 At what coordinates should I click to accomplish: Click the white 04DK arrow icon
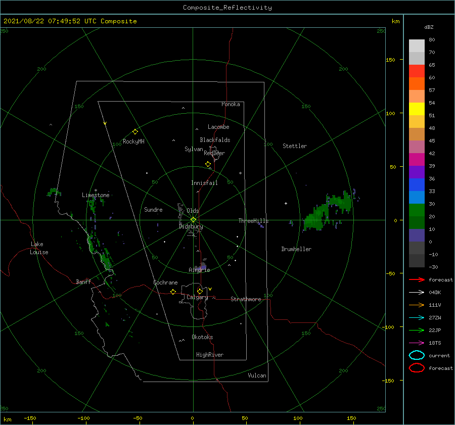(417, 292)
